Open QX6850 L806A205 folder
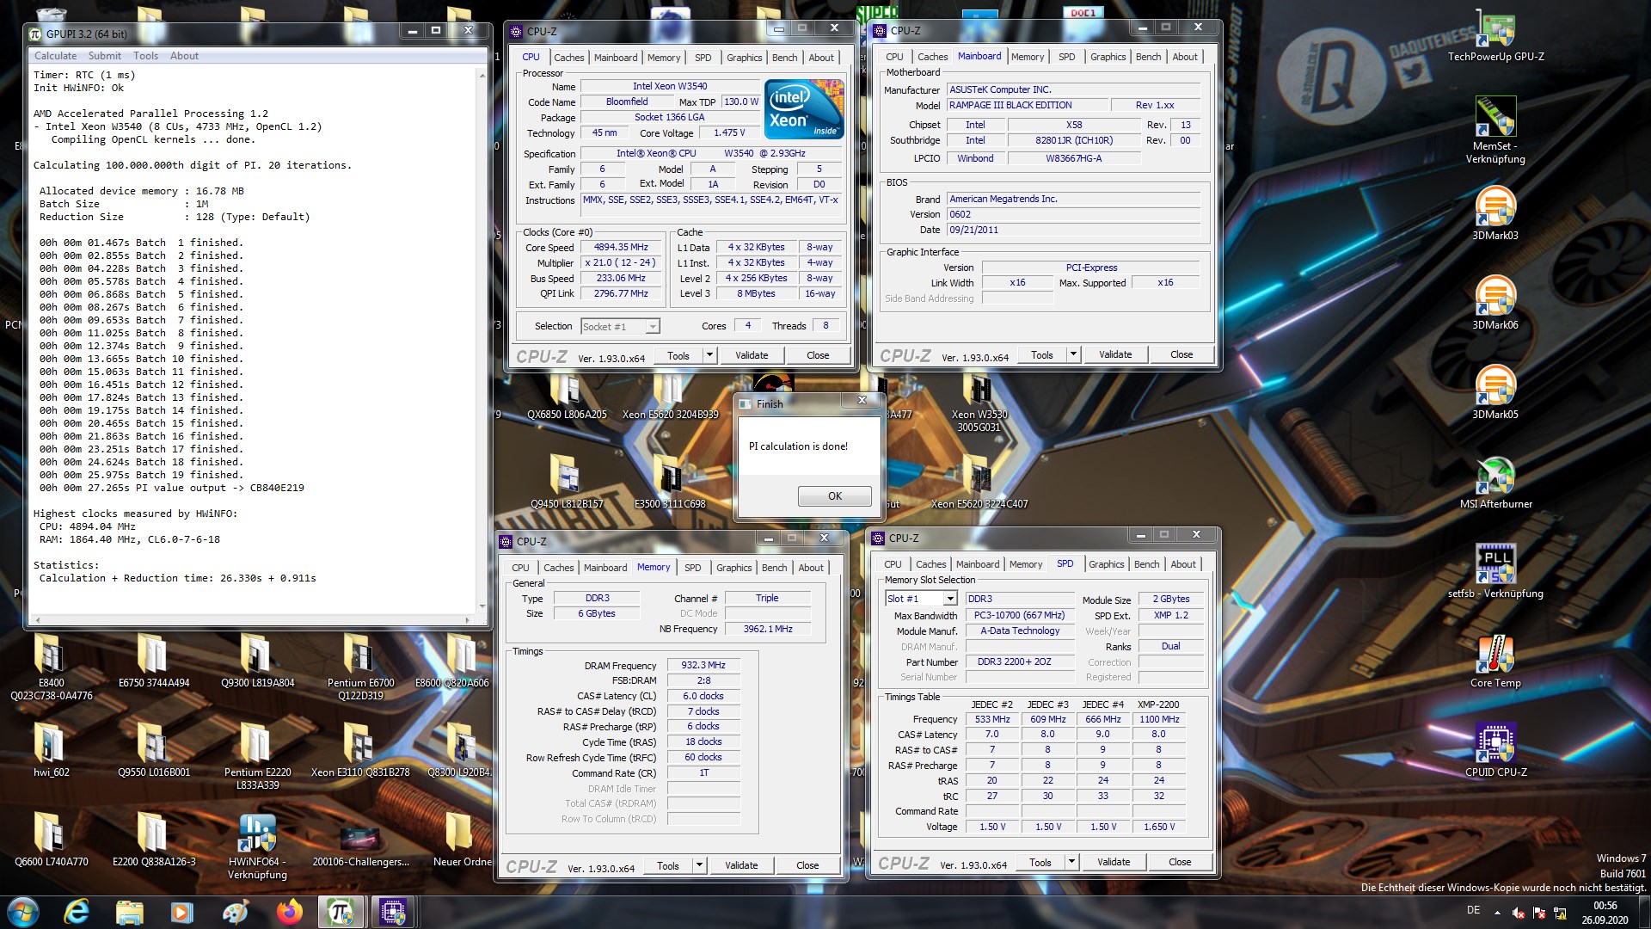Viewport: 1651px width, 929px height. (567, 396)
